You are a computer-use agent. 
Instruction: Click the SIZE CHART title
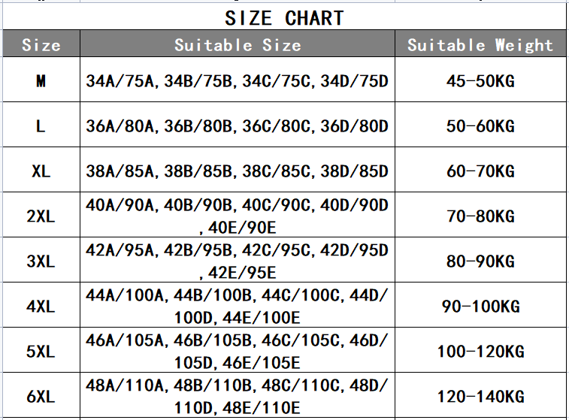(x=284, y=18)
